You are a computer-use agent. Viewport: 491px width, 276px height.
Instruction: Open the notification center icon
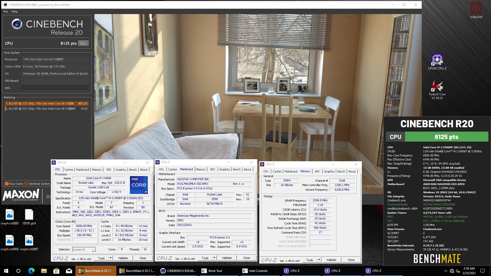(x=483, y=271)
